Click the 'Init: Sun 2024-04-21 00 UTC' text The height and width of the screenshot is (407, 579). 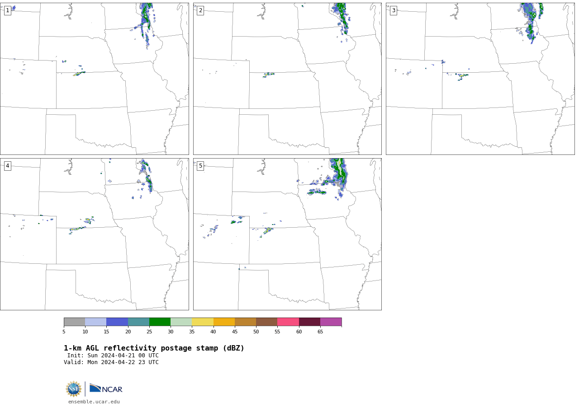pos(113,356)
